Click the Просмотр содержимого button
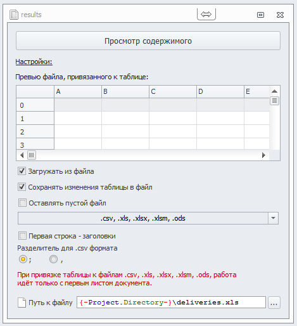This screenshot has height=326, width=297. click(148, 41)
